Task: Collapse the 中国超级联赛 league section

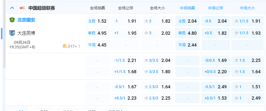Action: 12,8
